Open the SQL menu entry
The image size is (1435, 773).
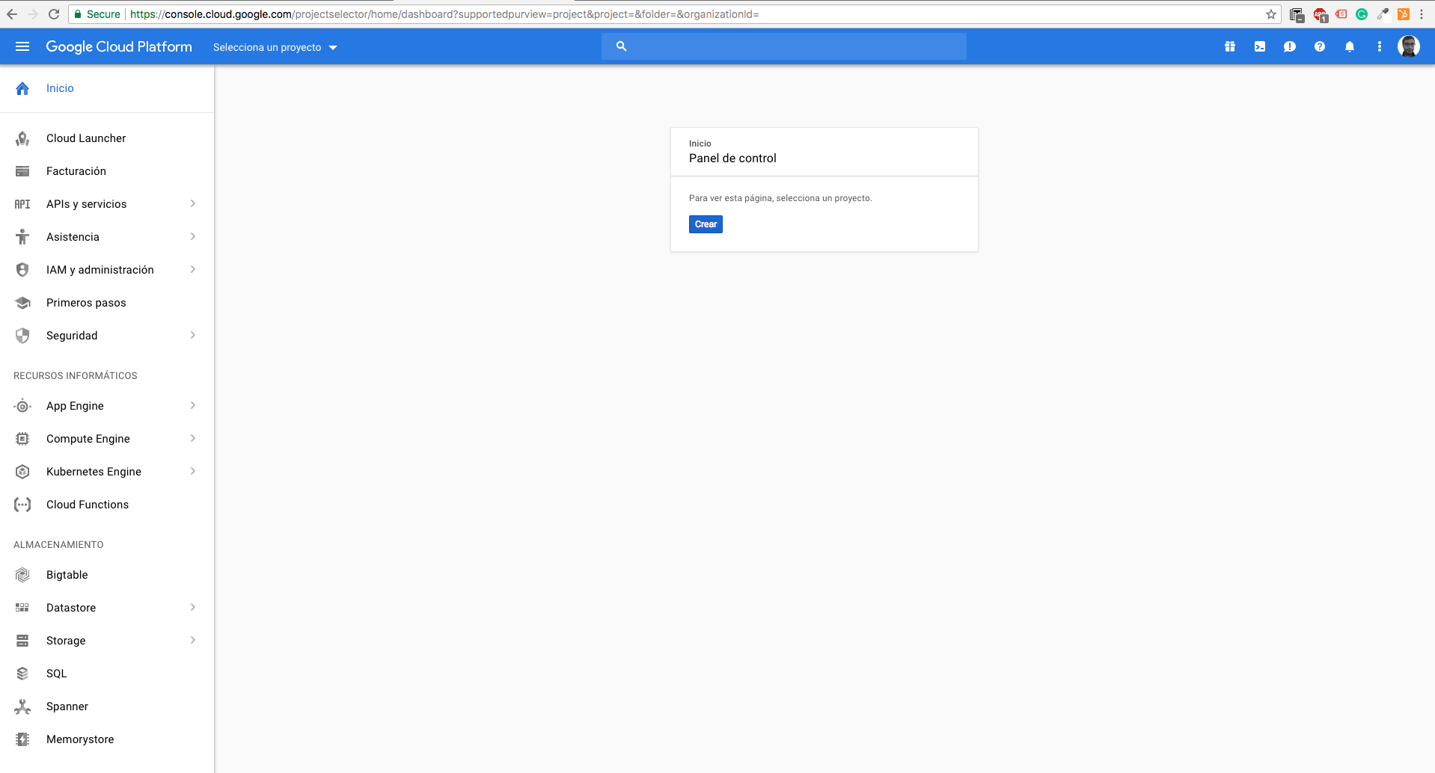click(107, 674)
